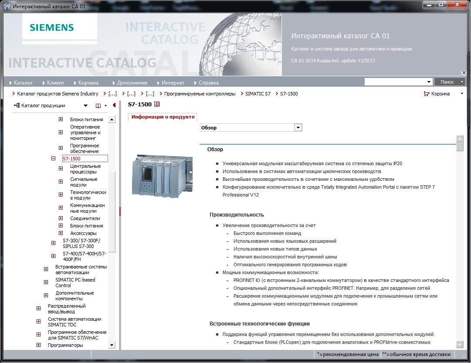Click the globe application icon in title bar
The width and height of the screenshot is (471, 363).
(x=7, y=6)
